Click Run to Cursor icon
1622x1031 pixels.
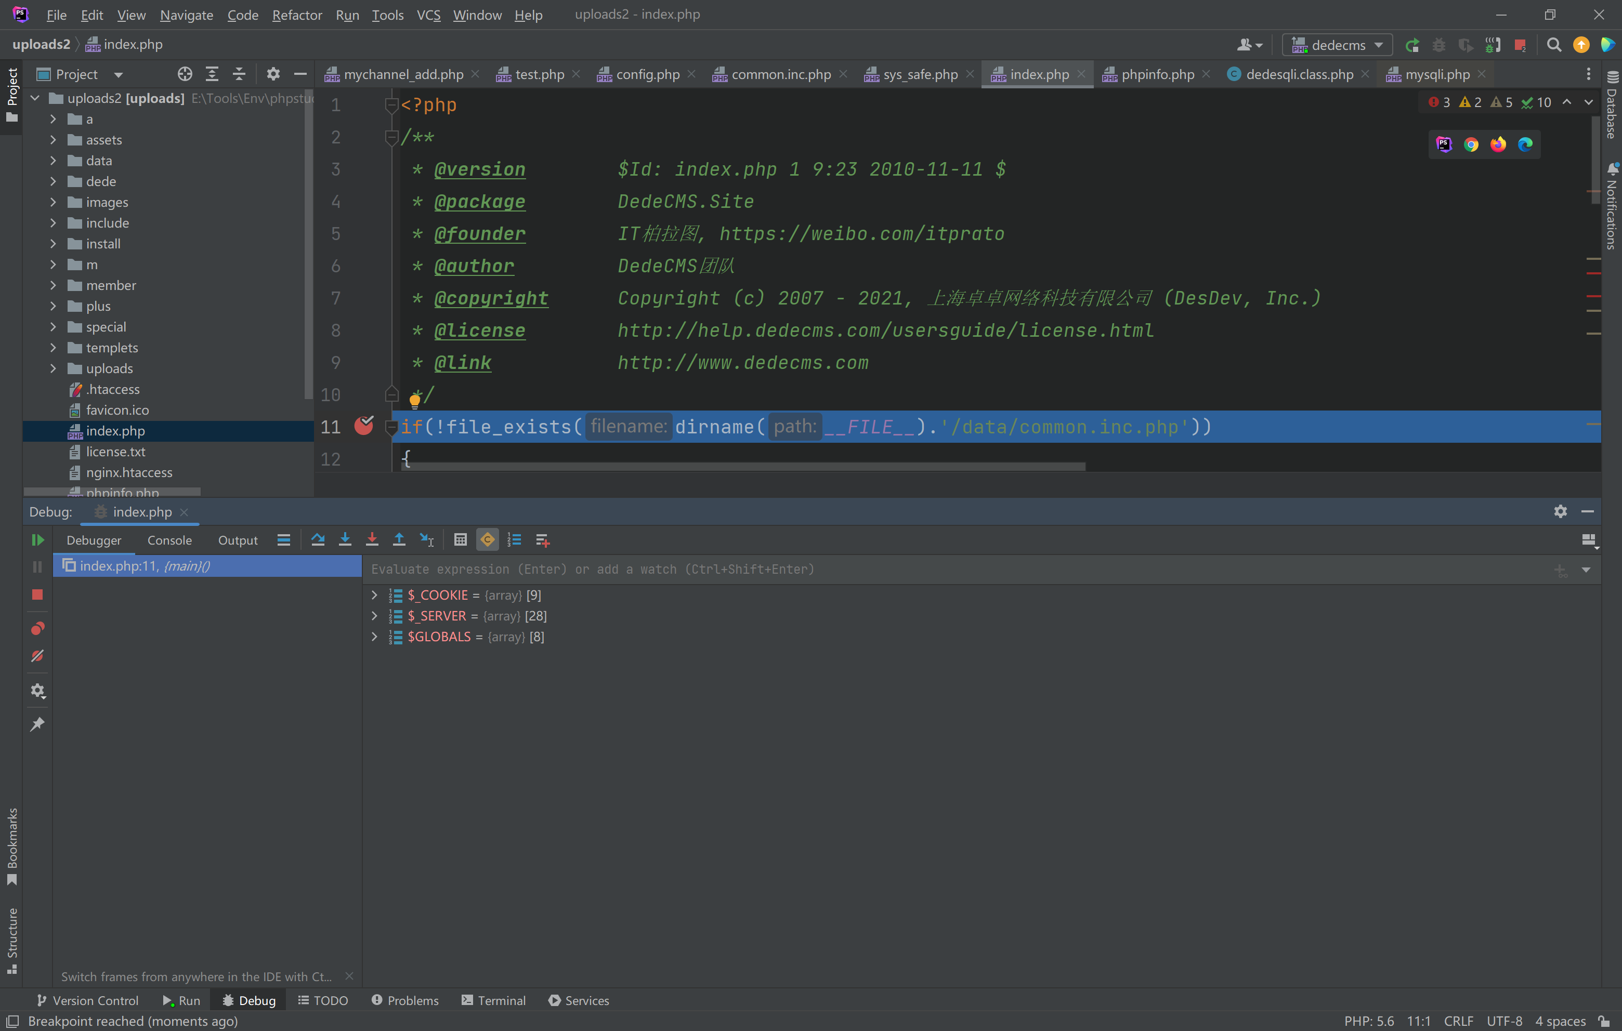pyautogui.click(x=426, y=539)
